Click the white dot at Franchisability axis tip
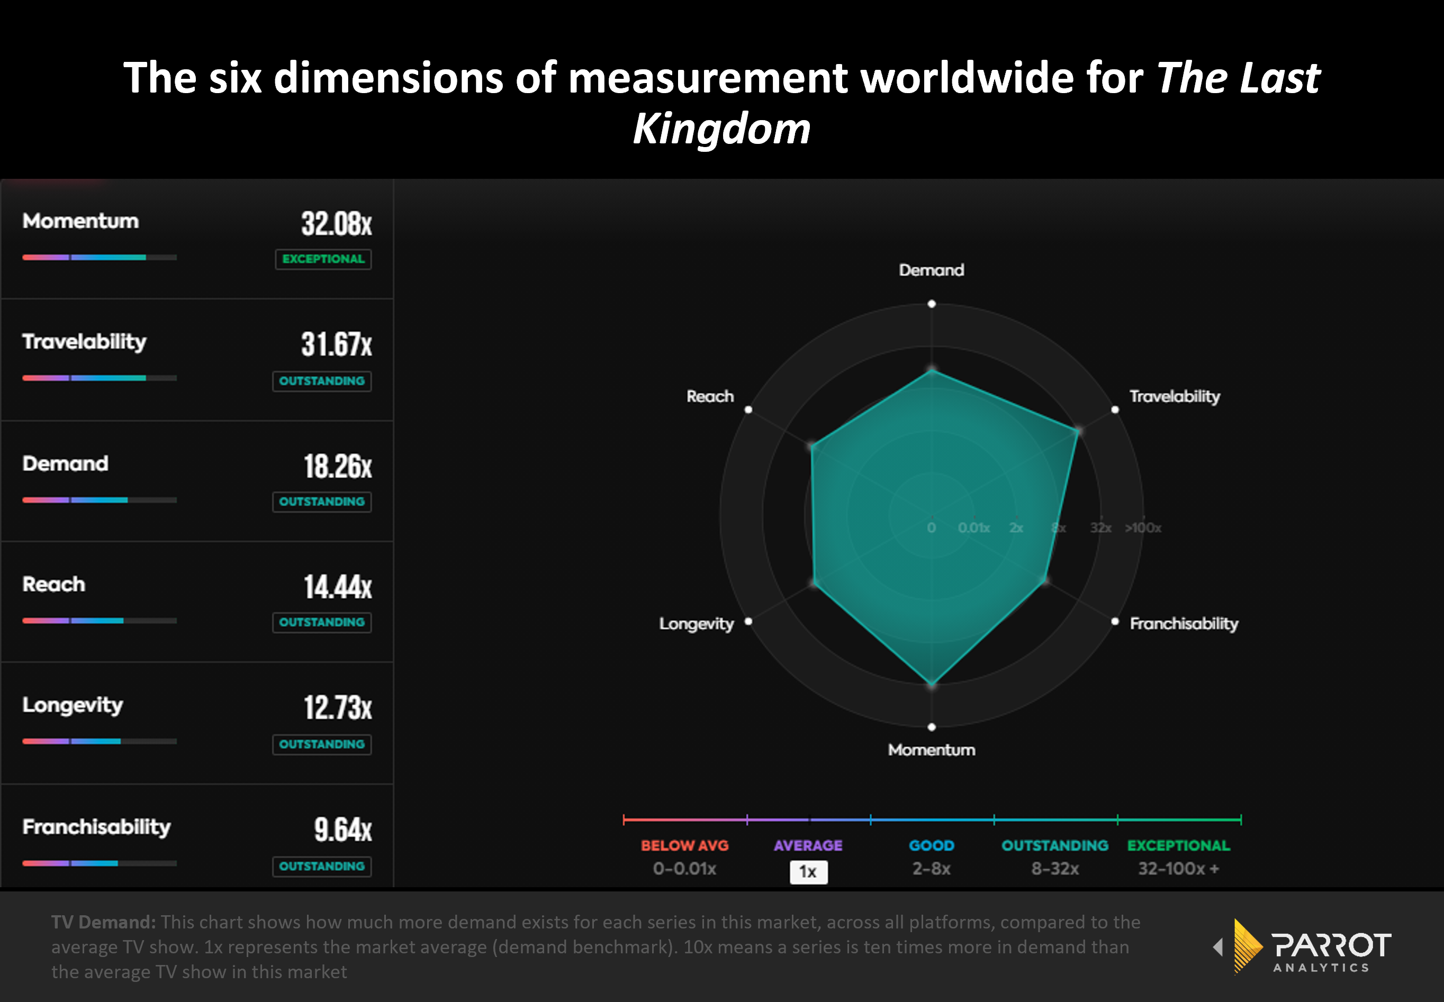Image resolution: width=1444 pixels, height=1002 pixels. click(x=1115, y=622)
